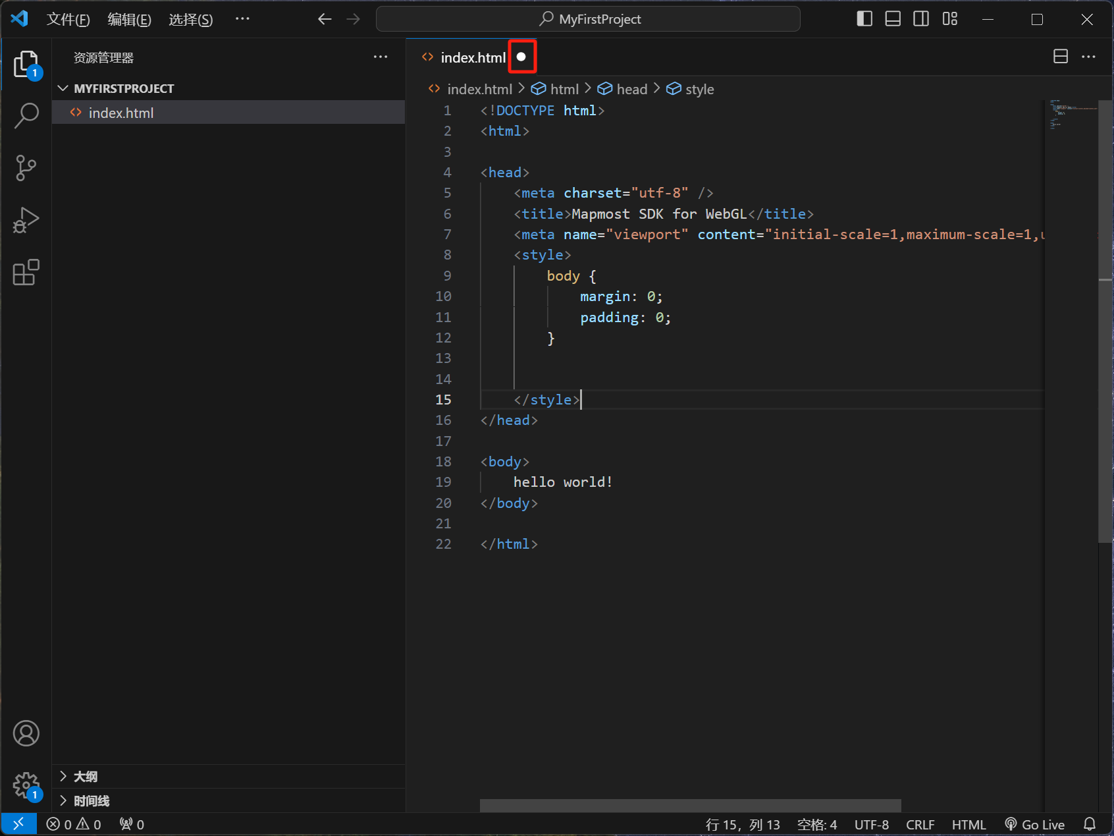Click the <title> tag on line 6

[543, 214]
